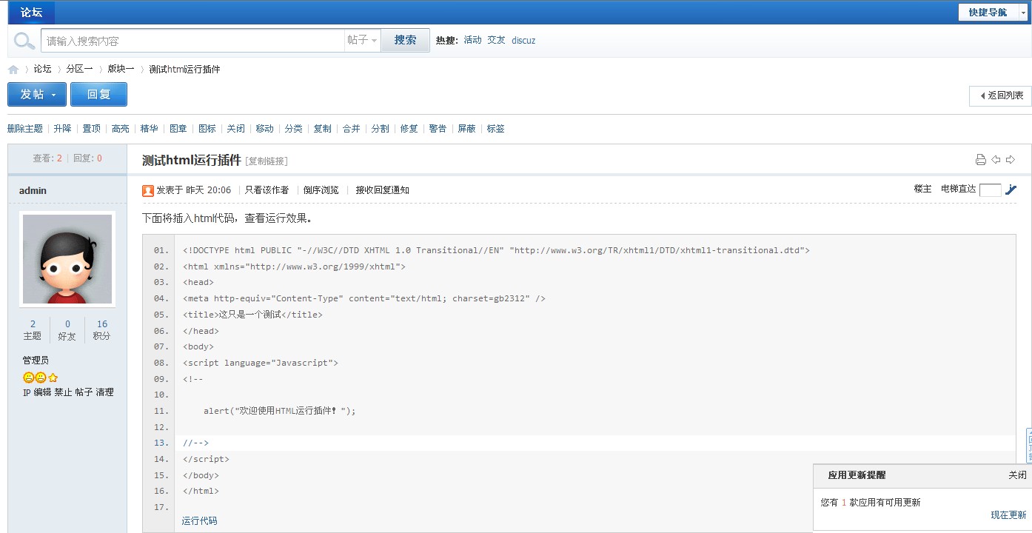Choose the 删除主题 moderation action

pyautogui.click(x=25, y=129)
